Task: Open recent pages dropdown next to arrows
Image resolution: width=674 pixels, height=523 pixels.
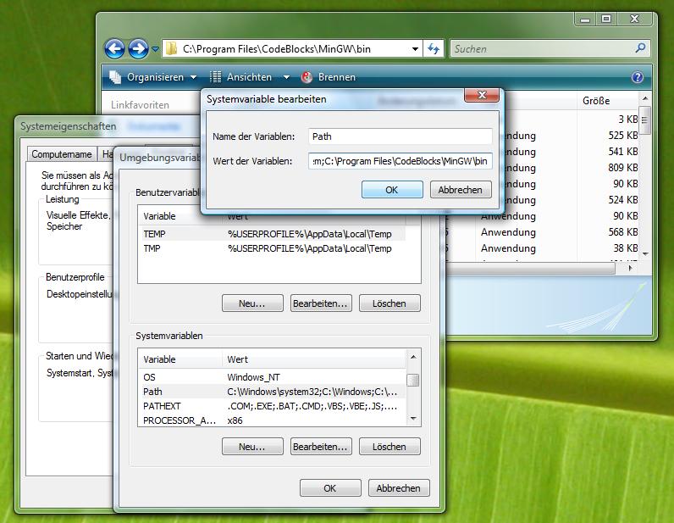Action: tap(156, 50)
